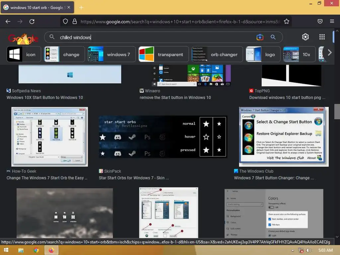The height and width of the screenshot is (255, 340).
Task: Click the URL address bar
Action: 180,22
